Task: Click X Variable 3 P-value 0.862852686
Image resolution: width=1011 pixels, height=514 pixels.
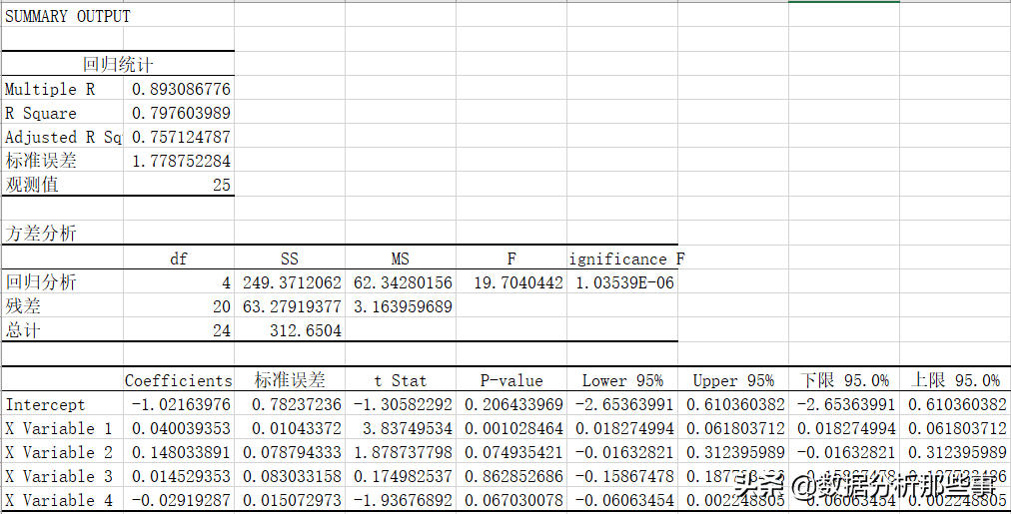Action: point(513,477)
